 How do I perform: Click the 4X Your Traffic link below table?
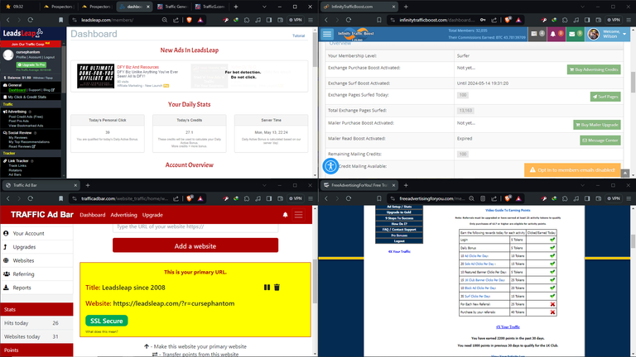point(508,326)
